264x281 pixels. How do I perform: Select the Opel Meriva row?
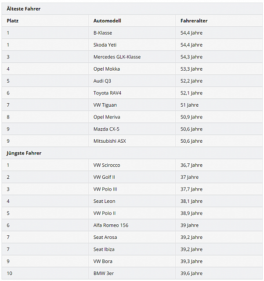[107, 117]
